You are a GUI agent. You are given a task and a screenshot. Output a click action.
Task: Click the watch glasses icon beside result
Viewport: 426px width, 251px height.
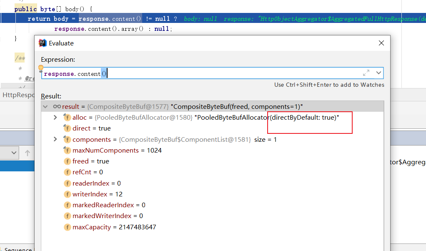click(57, 107)
